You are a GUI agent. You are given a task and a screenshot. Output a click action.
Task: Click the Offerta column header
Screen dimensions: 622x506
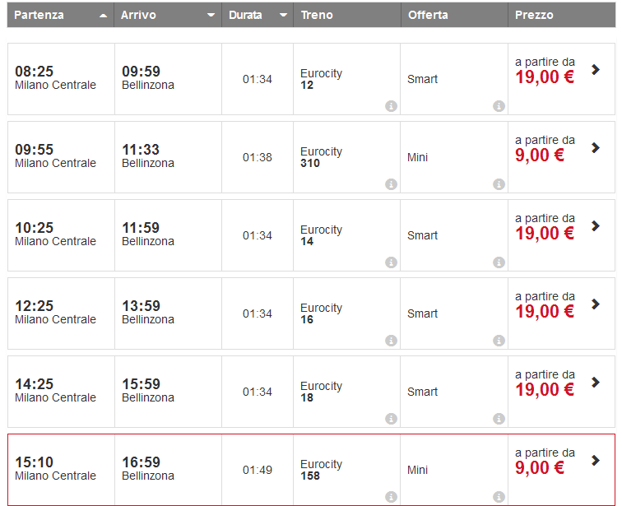(428, 15)
